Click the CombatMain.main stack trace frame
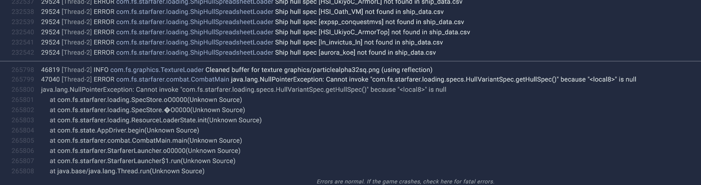The height and width of the screenshot is (185, 701). point(146,141)
